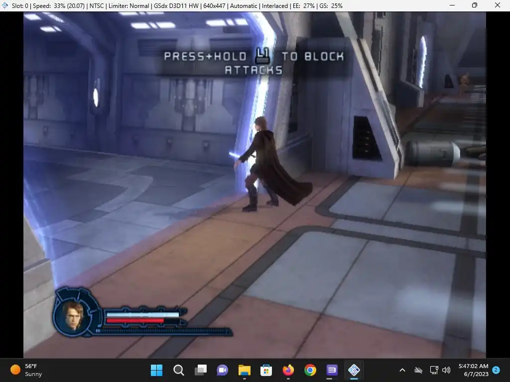Open the Windows Start menu
This screenshot has width=510, height=382.
pos(156,370)
